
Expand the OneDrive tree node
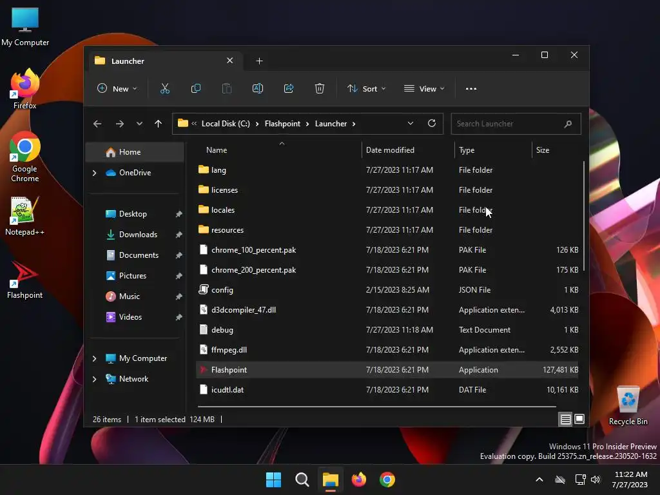click(94, 173)
